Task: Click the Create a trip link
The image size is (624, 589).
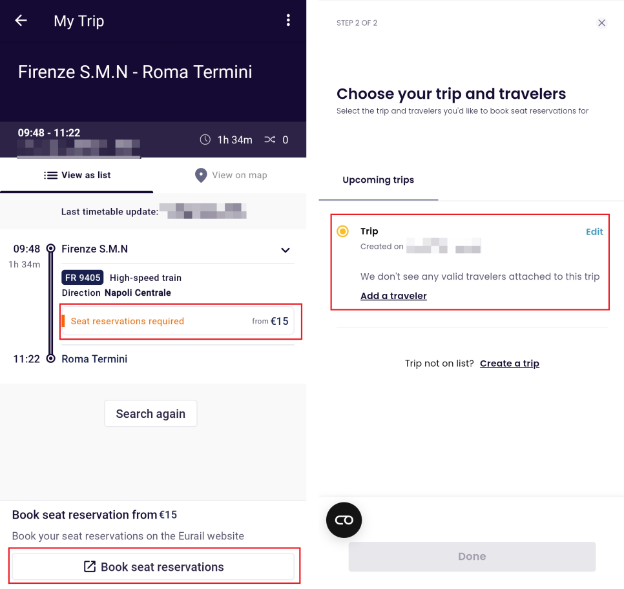Action: click(510, 364)
